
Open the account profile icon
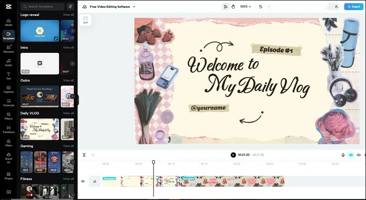(x=337, y=7)
